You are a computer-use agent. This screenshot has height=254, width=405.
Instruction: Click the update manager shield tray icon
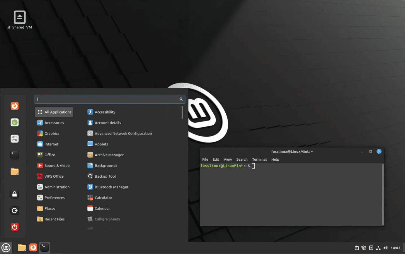point(364,248)
